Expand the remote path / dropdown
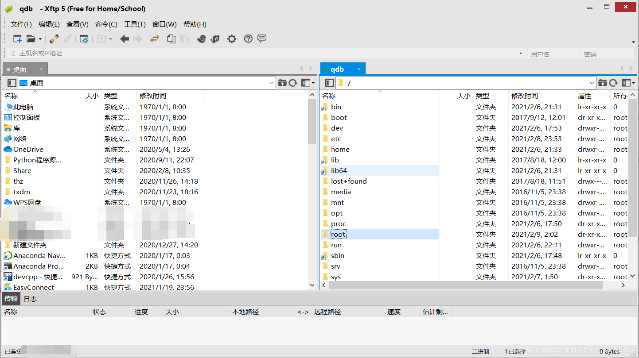 pyautogui.click(x=592, y=83)
